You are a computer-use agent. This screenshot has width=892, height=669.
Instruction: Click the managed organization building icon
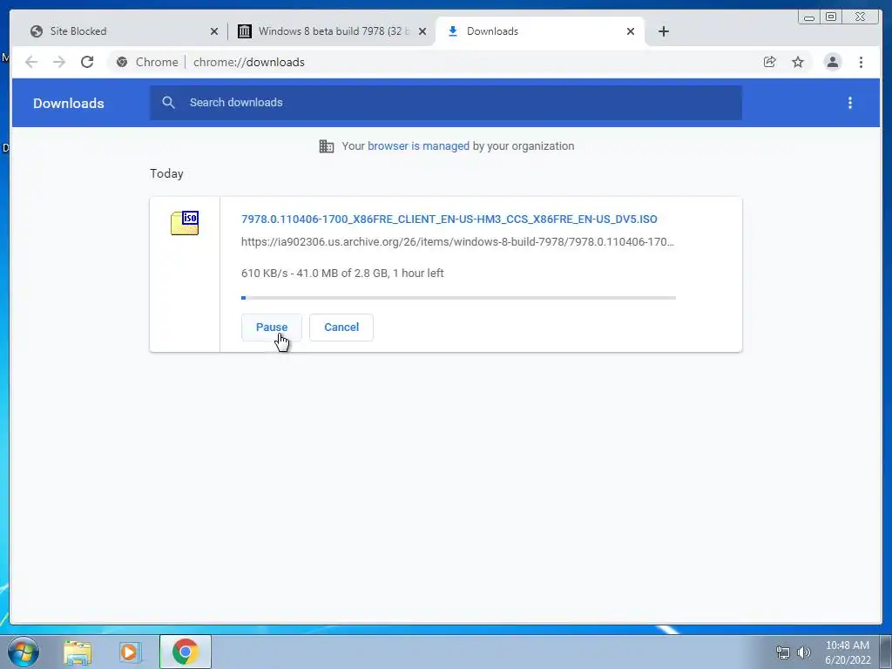[x=327, y=146]
